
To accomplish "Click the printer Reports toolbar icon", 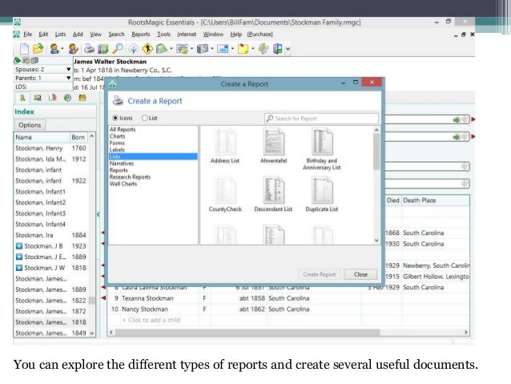I will tap(89, 49).
